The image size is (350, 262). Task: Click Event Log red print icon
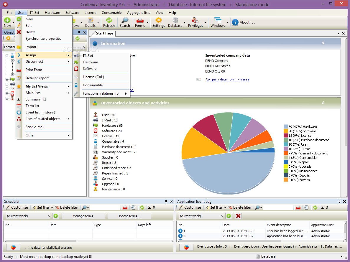click(298, 207)
